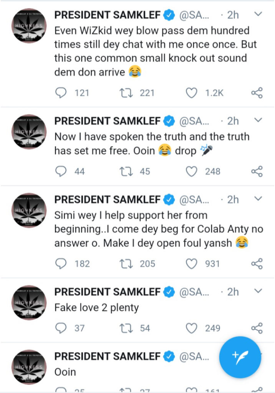
Task: Share the 'Fake love 2 plenty' tweet
Action: point(257,328)
